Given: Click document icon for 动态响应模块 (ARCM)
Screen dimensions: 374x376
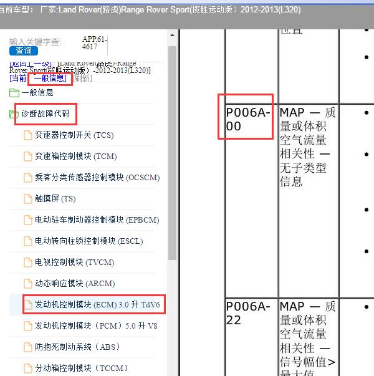Looking at the screenshot, I should [x=28, y=284].
